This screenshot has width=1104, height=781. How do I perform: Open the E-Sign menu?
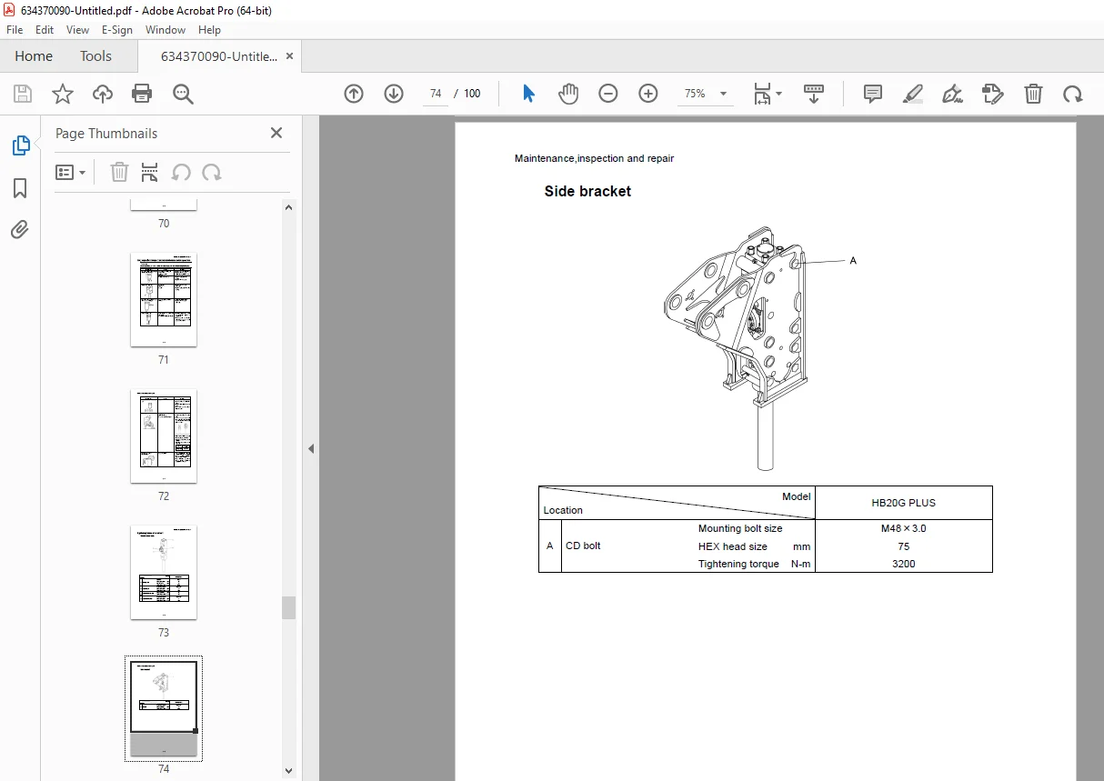point(117,30)
